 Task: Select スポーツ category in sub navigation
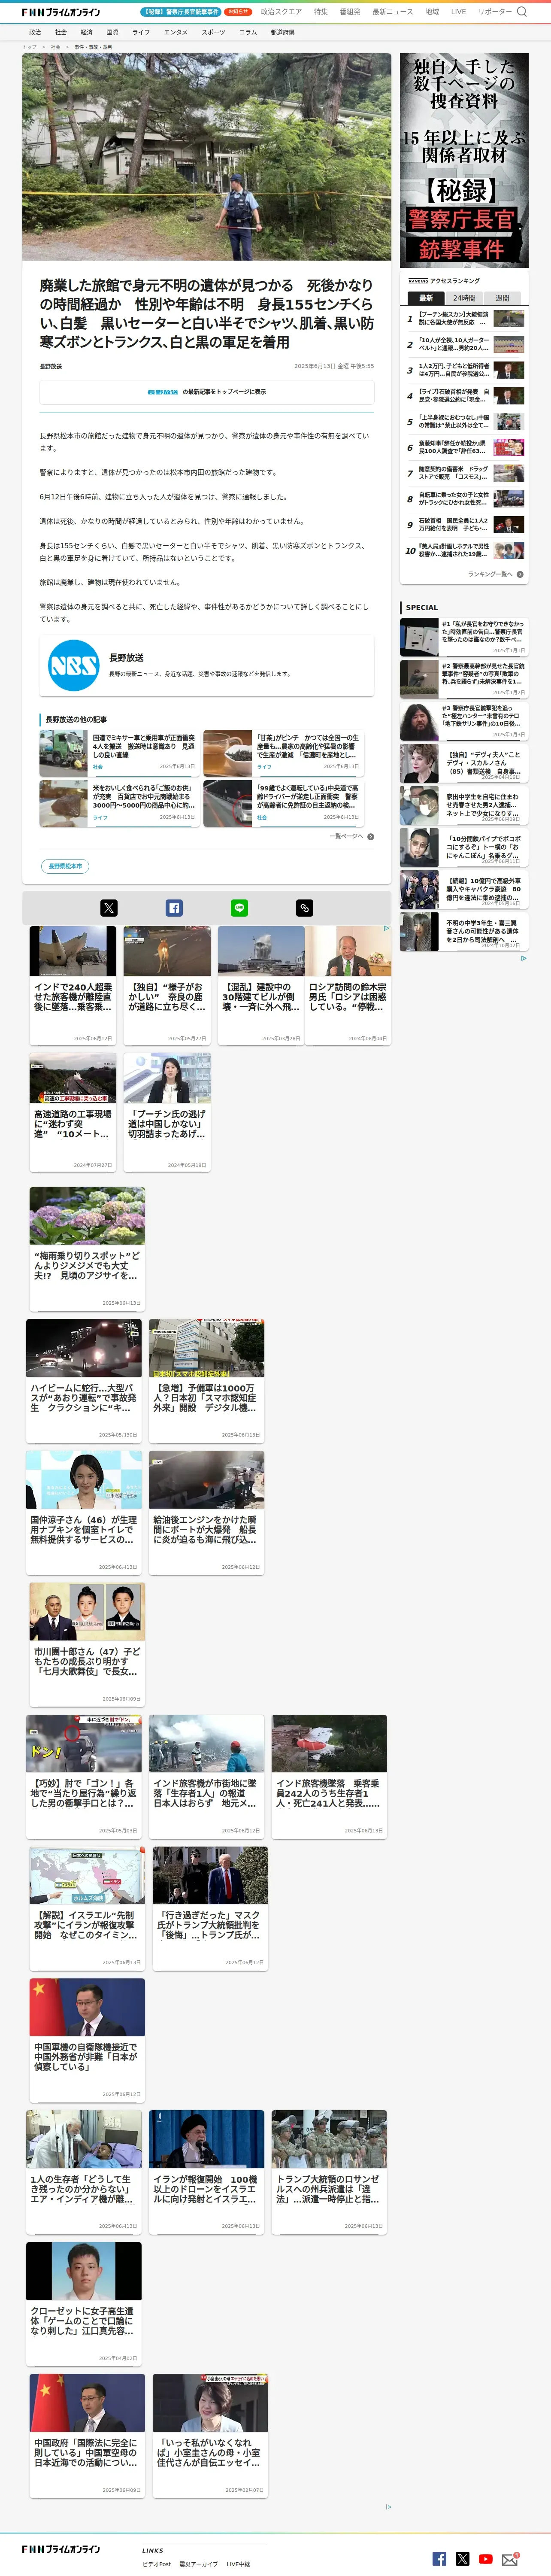213,32
